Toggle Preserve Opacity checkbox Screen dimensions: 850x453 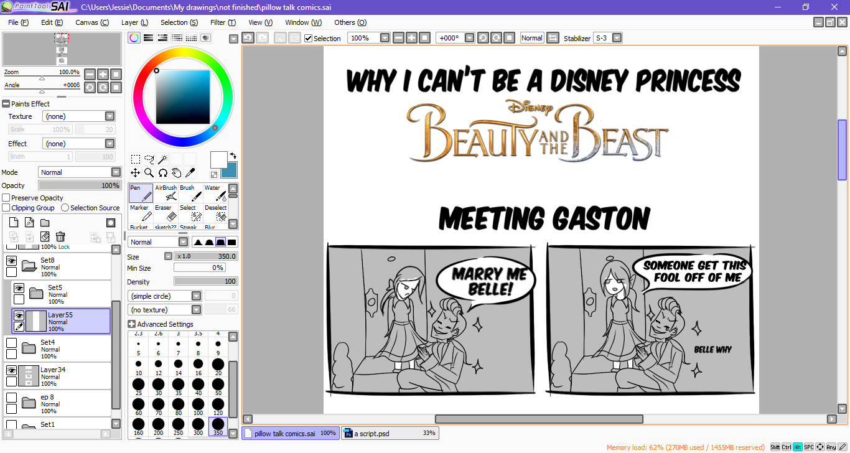click(6, 198)
